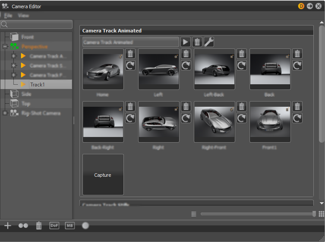The image size is (325, 242).
Task: Select the Camera Track F... tree item
Action: point(48,75)
